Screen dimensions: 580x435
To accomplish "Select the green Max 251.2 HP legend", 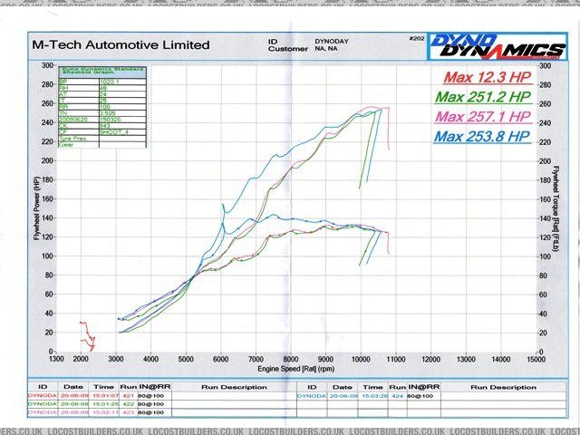I will (482, 96).
